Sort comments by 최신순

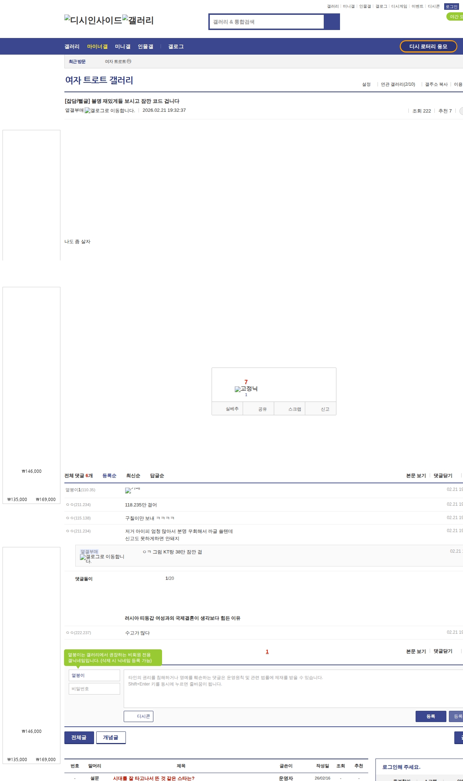pos(133,476)
